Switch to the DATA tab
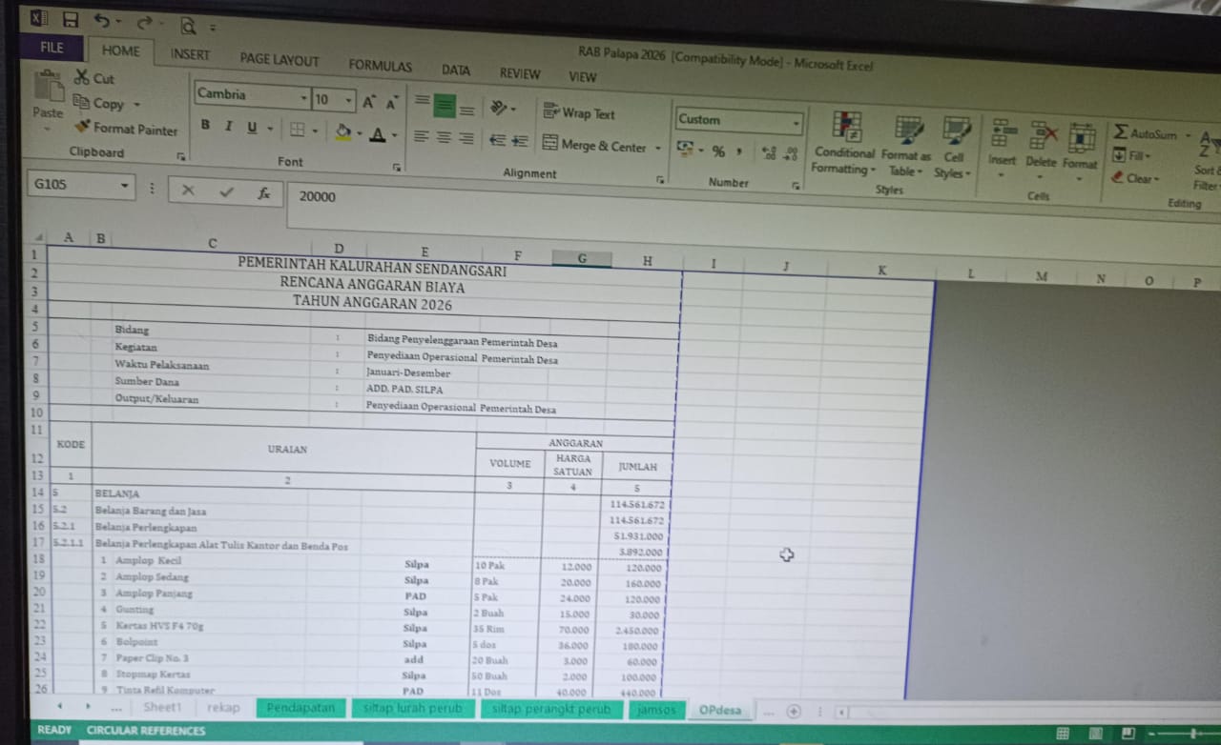 (456, 70)
